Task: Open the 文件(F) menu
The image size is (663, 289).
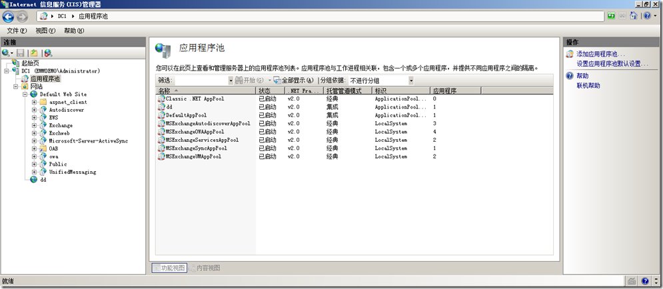Action: (x=17, y=31)
